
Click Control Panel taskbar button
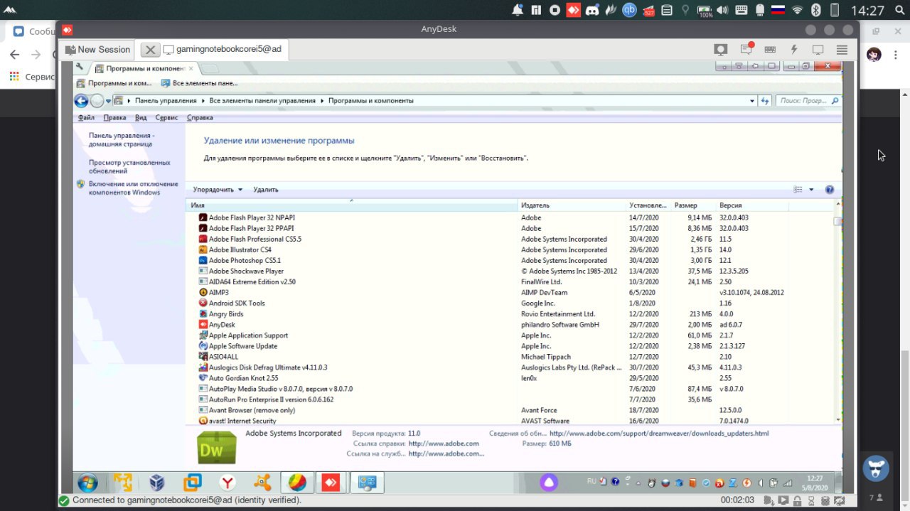(x=367, y=483)
